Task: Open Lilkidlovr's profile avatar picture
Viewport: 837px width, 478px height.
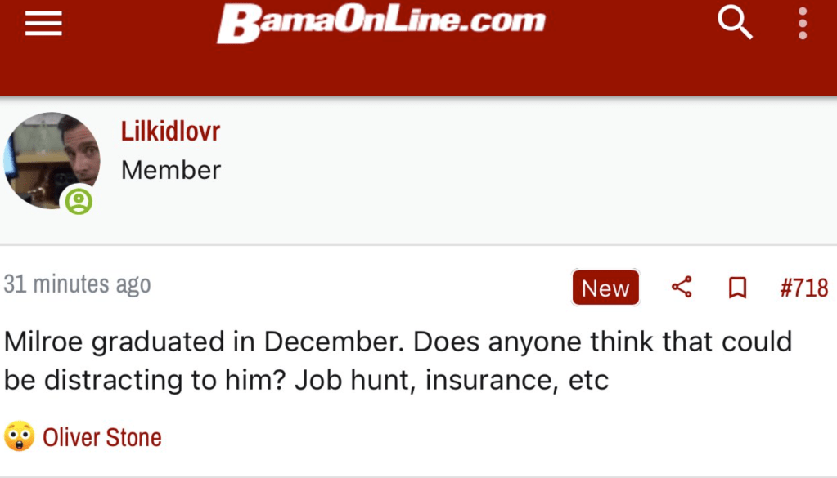Action: (51, 159)
